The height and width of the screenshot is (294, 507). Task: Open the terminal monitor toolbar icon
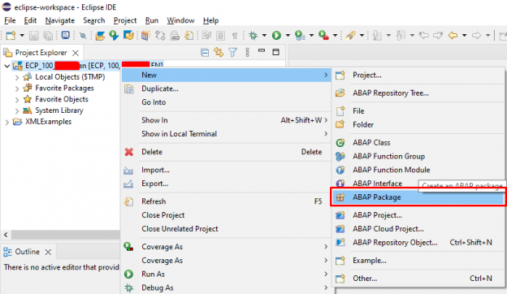[65, 35]
